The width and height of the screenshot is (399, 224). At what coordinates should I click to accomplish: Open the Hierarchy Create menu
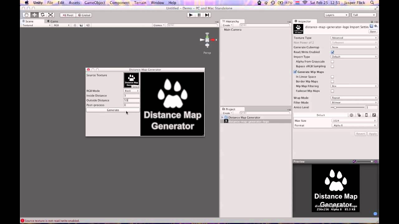tap(227, 25)
